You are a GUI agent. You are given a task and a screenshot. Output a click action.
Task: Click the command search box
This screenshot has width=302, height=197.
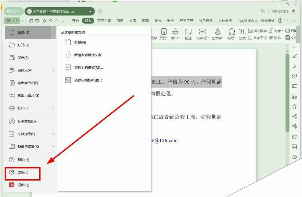257,21
